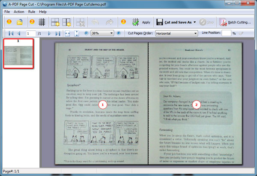Zoom out with minus icon
This screenshot has width=257, height=176.
[x=86, y=33]
